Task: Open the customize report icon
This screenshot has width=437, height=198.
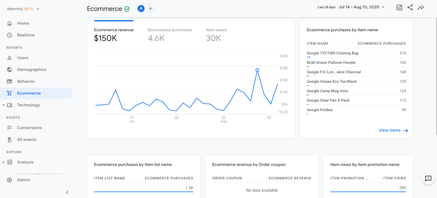Action: 399,7
